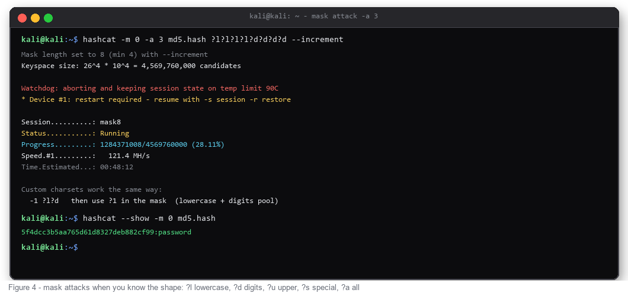Viewport: 628px width, 296px height.
Task: Click the 'Mask length set to 8' line
Action: coord(114,54)
